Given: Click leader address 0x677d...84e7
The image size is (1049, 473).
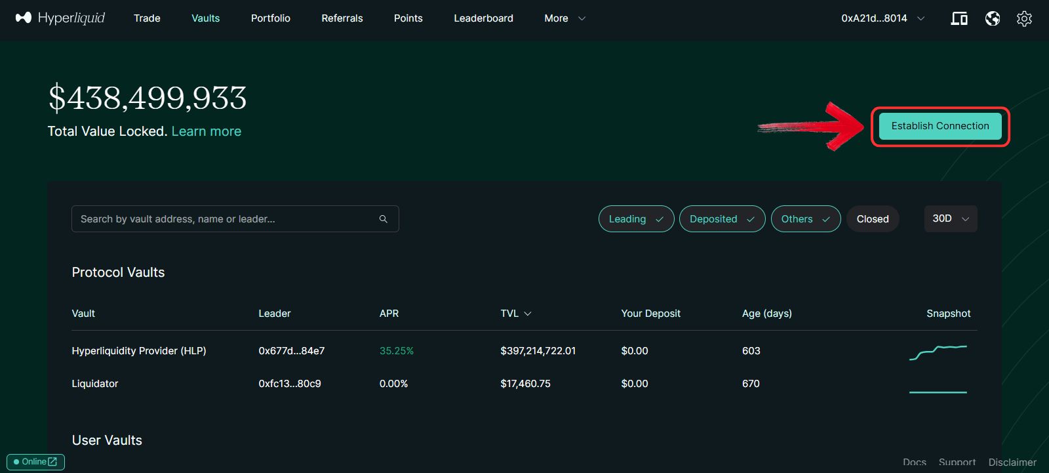Looking at the screenshot, I should click(292, 351).
